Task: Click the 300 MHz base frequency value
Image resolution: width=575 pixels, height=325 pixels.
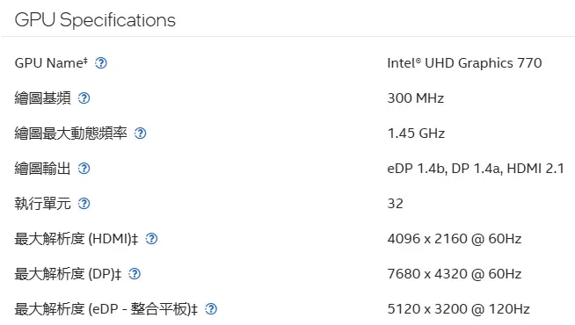Action: point(416,98)
